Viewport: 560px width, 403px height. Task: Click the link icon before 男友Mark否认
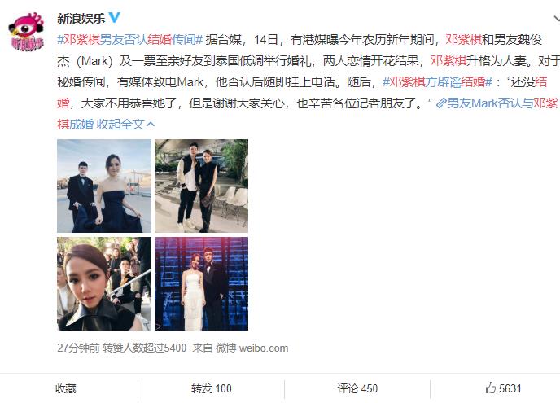(x=440, y=103)
